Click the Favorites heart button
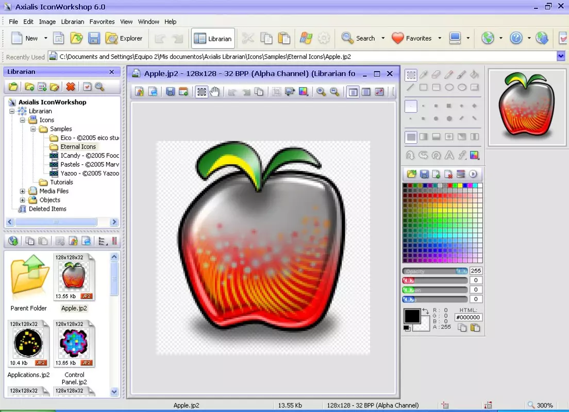 tap(412, 38)
